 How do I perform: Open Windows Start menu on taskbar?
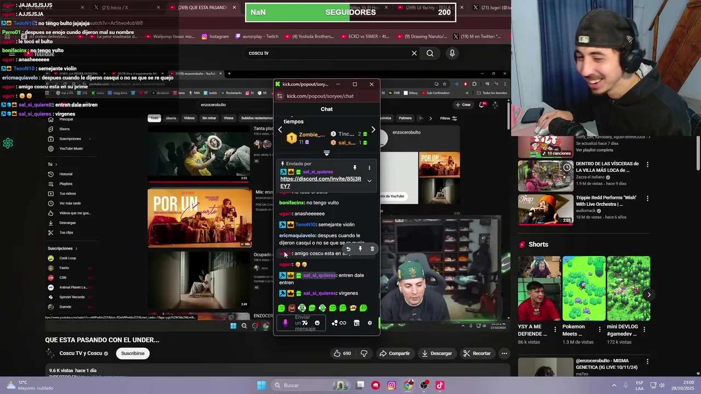tap(262, 385)
